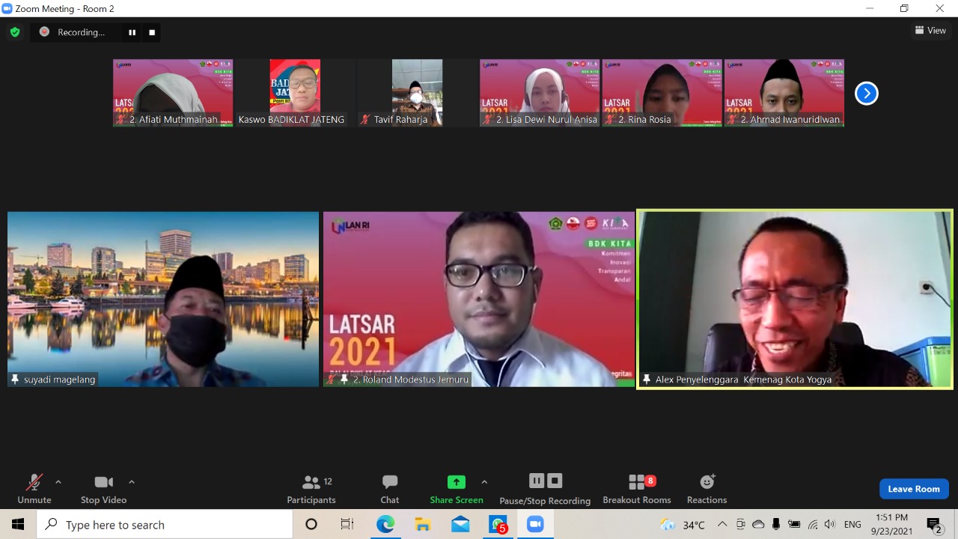Screen dimensions: 958x539
Task: Open Breakout Rooms
Action: 637,489
